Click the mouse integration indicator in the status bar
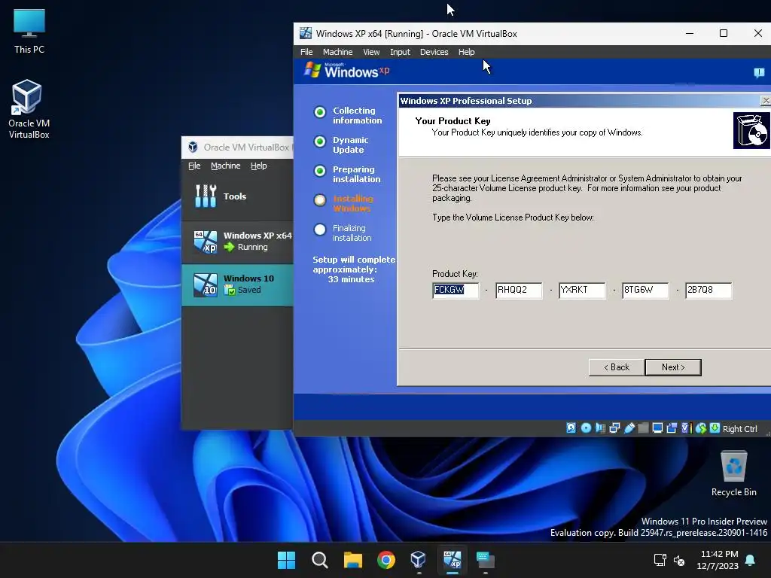Viewport: 771px width, 578px height. (701, 428)
